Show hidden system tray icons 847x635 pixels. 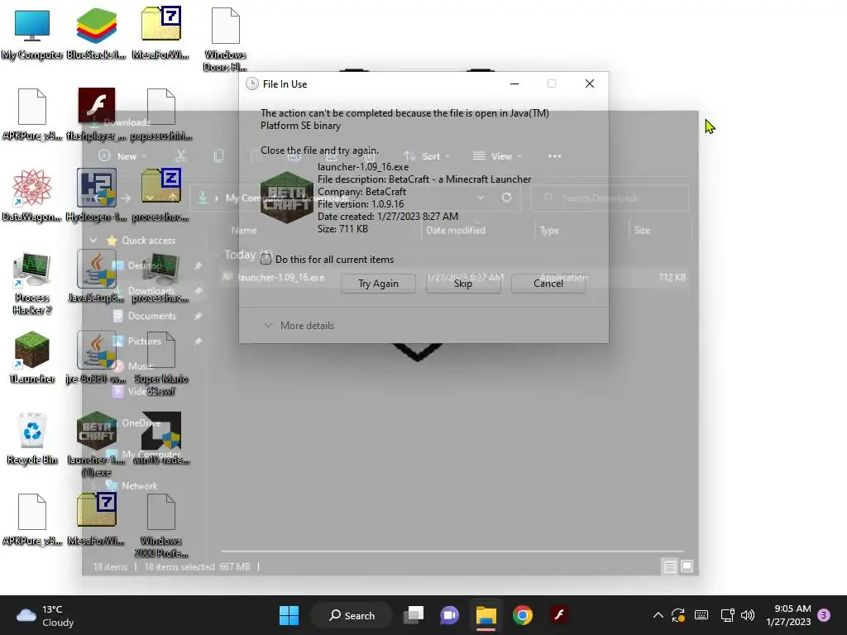click(658, 615)
